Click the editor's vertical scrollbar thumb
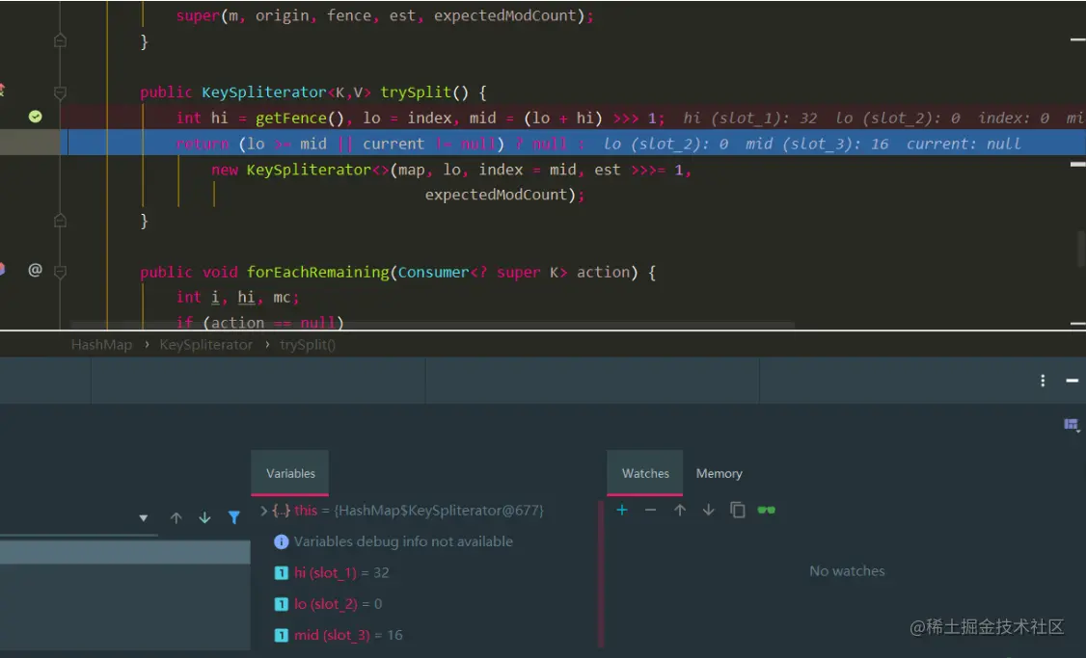The image size is (1086, 658). 1080,250
